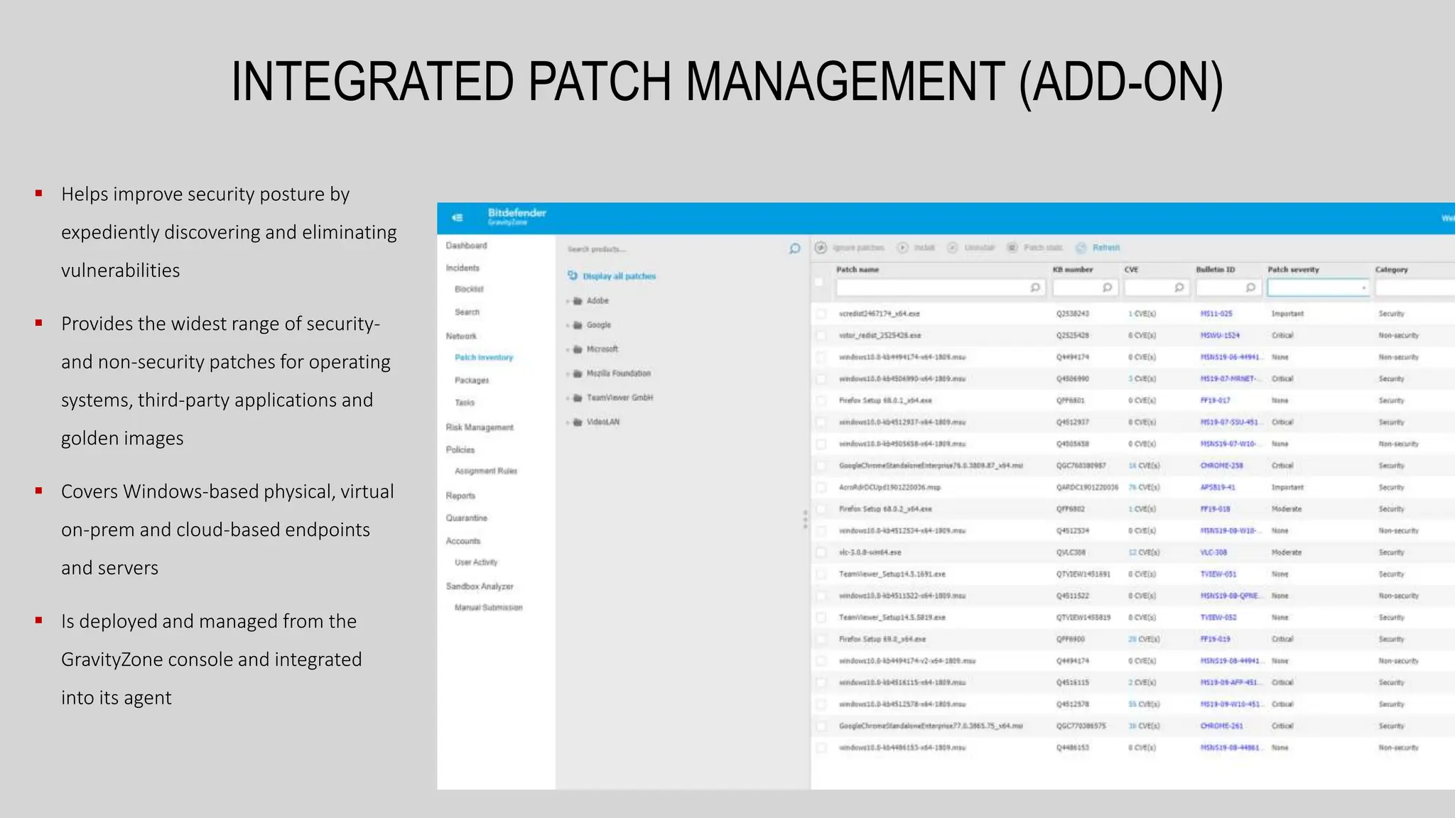Click the 16 CVE(s) value for CHROME-258
The height and width of the screenshot is (818, 1455).
tap(1144, 466)
